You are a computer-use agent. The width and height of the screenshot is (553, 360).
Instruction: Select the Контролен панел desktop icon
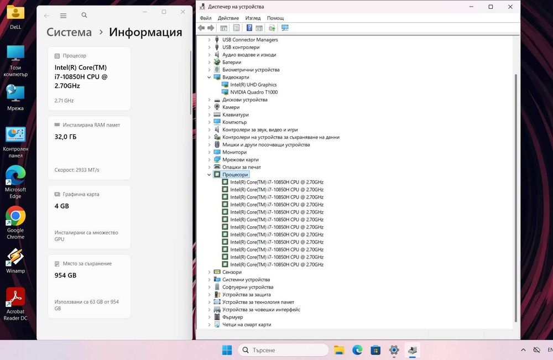tap(15, 142)
